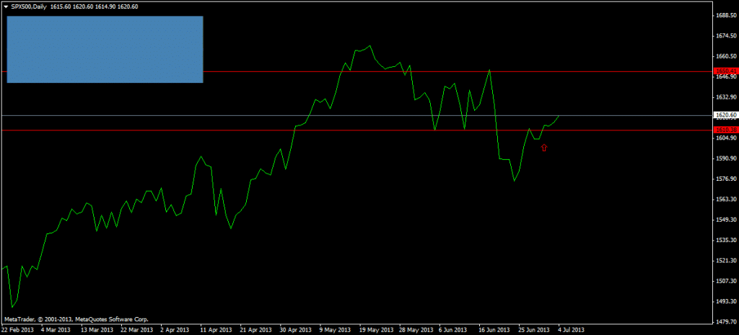This screenshot has height=335, width=739.
Task: Click the 25 Jun 2013 date label
Action: (534, 330)
